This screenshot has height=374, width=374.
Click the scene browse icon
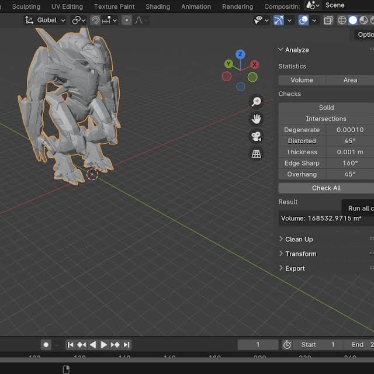[313, 5]
